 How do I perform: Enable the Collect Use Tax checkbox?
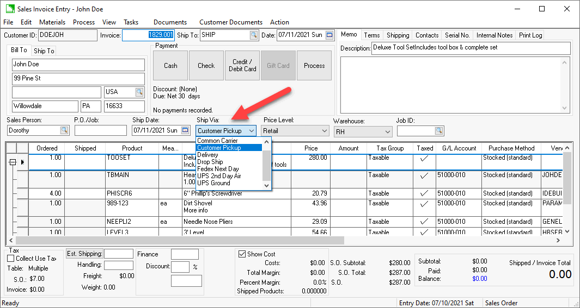point(11,259)
